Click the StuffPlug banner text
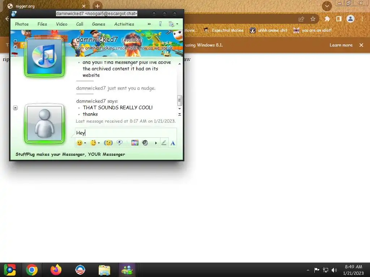The width and height of the screenshot is (370, 277). pos(70,154)
